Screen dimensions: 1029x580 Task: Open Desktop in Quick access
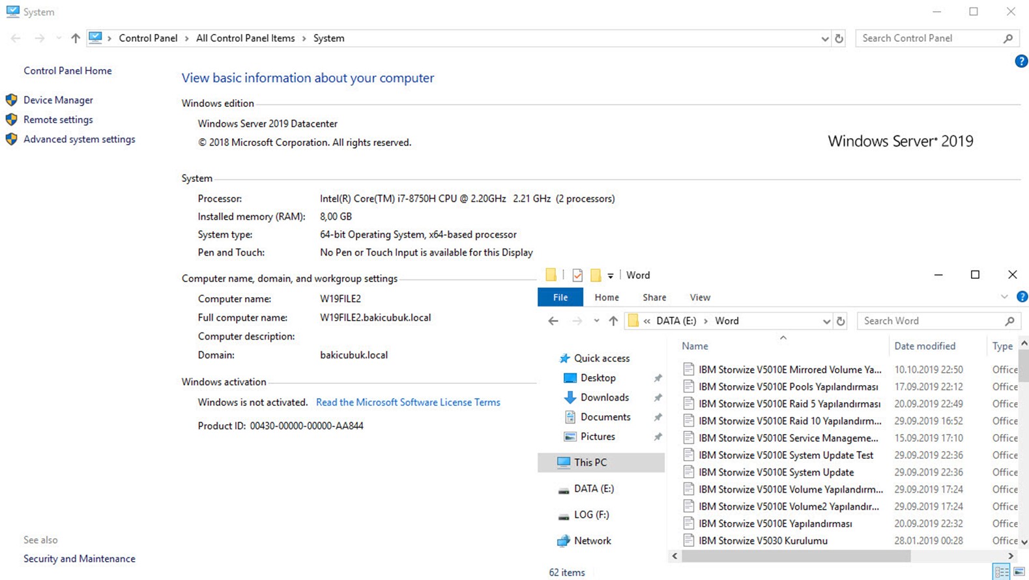click(x=598, y=378)
